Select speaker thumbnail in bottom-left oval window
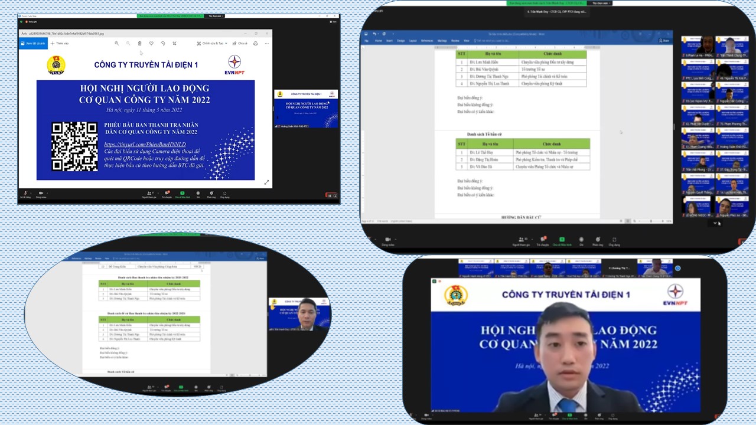756x425 pixels. (298, 313)
